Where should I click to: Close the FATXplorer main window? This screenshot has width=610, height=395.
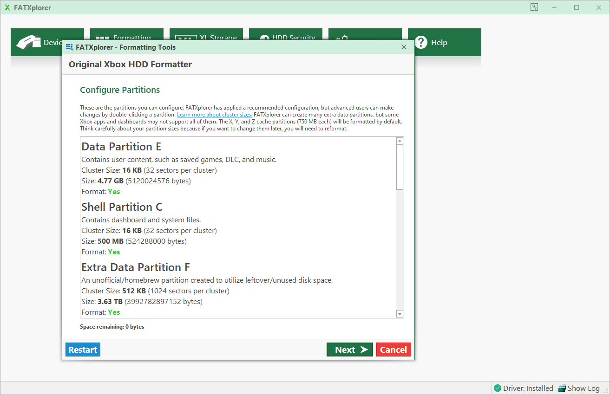(x=598, y=7)
